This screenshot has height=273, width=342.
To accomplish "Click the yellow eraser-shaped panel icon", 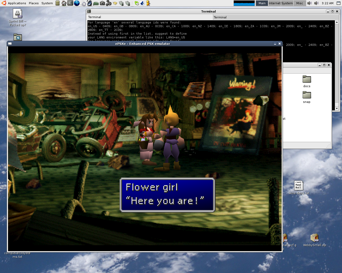I will click(115, 3).
